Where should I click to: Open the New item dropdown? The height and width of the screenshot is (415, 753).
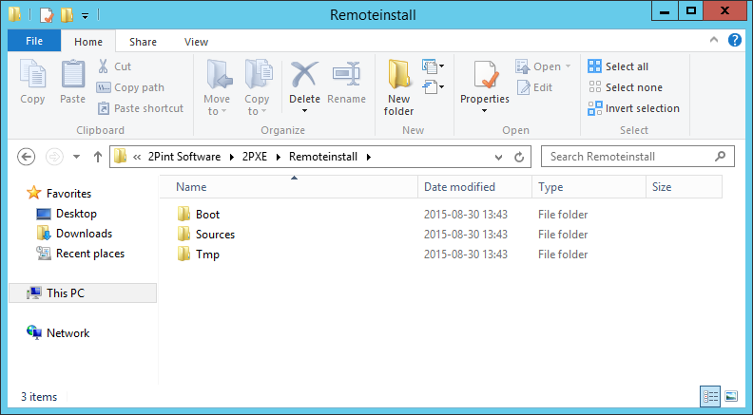pos(434,66)
